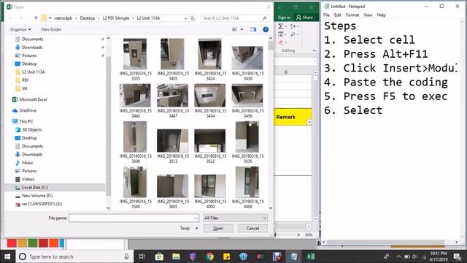Image resolution: width=467 pixels, height=263 pixels.
Task: Open the Organize dropdown menu
Action: pyautogui.click(x=20, y=29)
